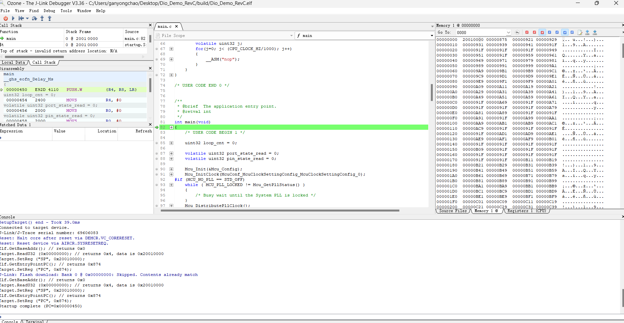Viewport: 624px width, 323px height.
Task: Toggle blue 4-byte access width button
Action: click(565, 32)
